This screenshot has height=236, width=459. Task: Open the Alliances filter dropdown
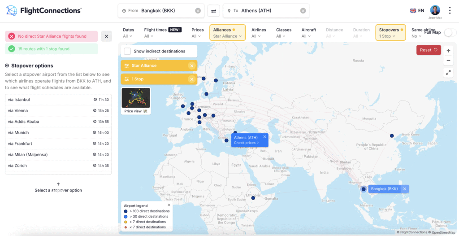227,33
